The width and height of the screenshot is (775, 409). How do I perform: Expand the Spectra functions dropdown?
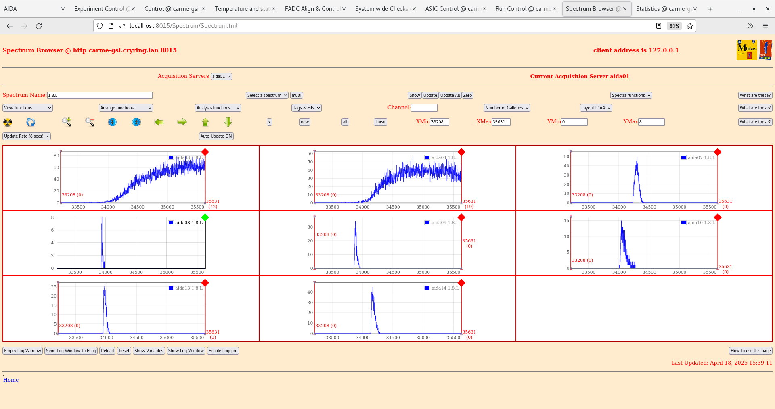click(x=631, y=95)
